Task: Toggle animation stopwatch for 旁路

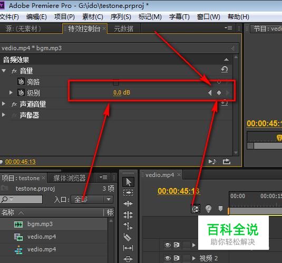Action: pyautogui.click(x=21, y=82)
